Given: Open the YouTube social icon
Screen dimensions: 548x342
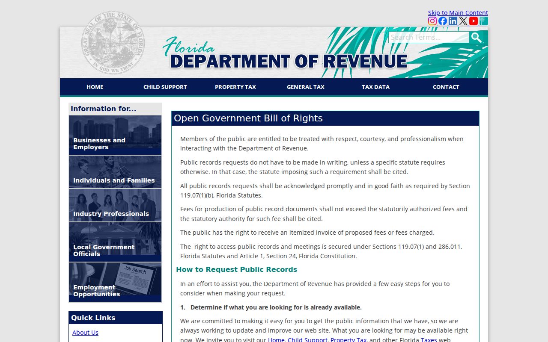Looking at the screenshot, I should pos(474,21).
